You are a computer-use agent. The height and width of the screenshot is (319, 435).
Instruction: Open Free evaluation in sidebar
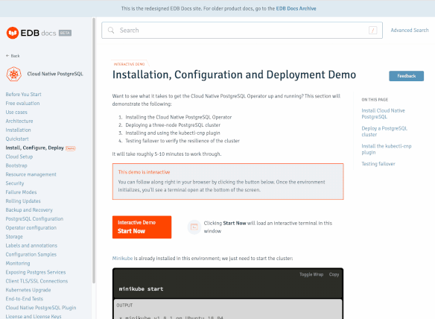pyautogui.click(x=22, y=104)
